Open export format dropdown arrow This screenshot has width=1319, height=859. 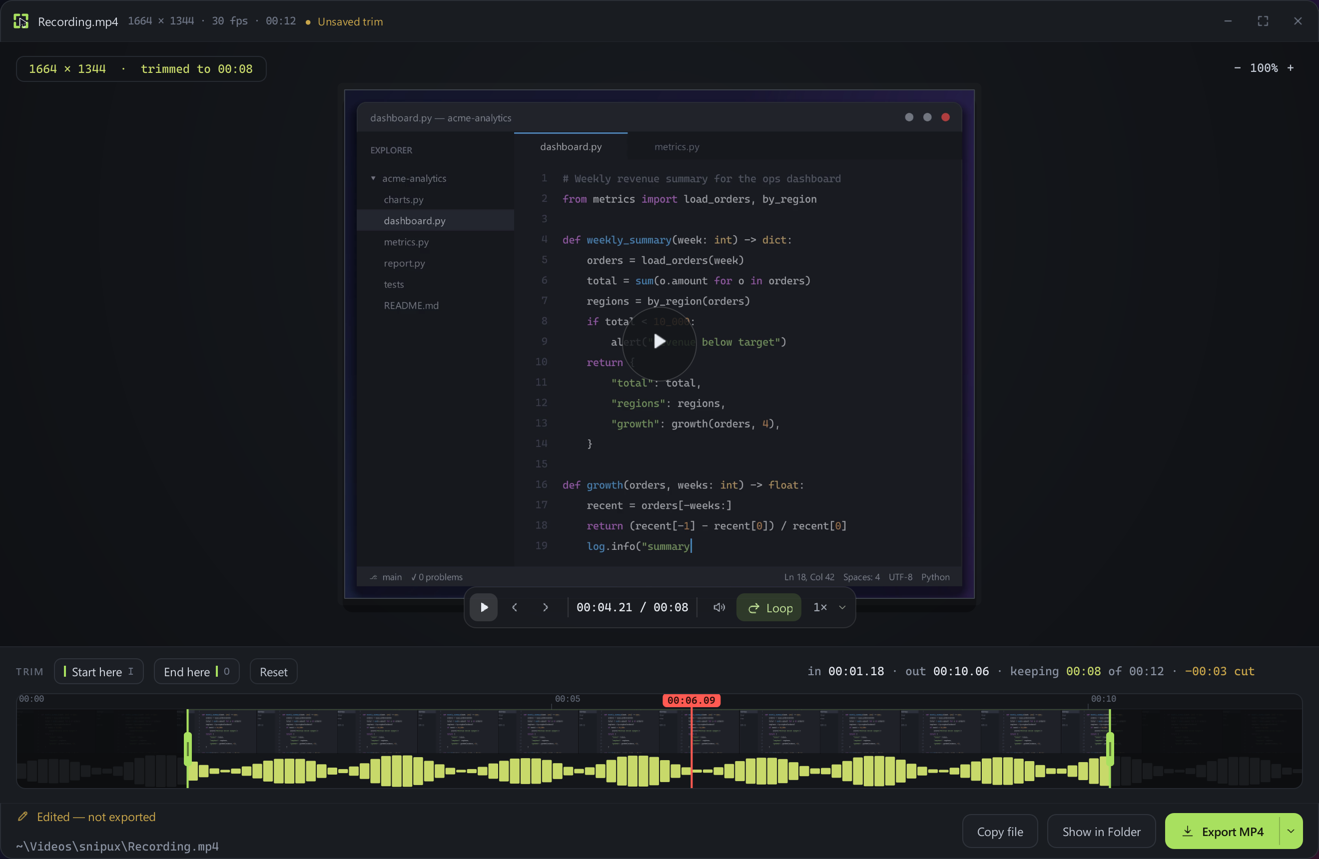[x=1292, y=832]
